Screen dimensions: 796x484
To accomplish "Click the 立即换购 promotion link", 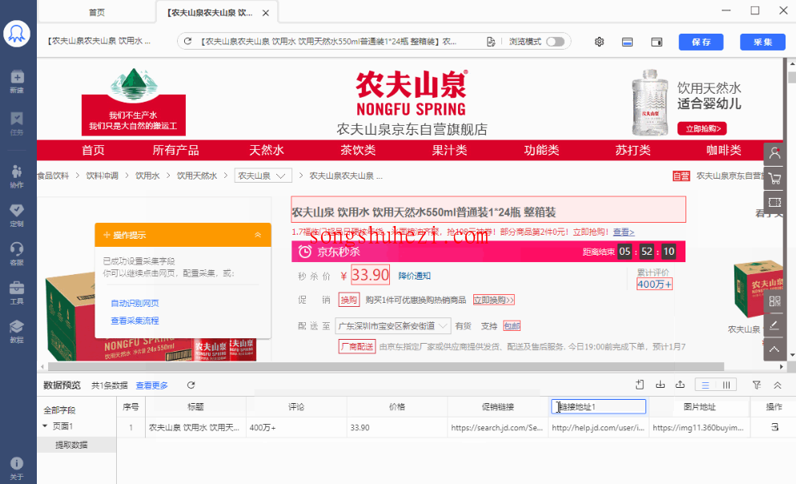I will coord(494,300).
